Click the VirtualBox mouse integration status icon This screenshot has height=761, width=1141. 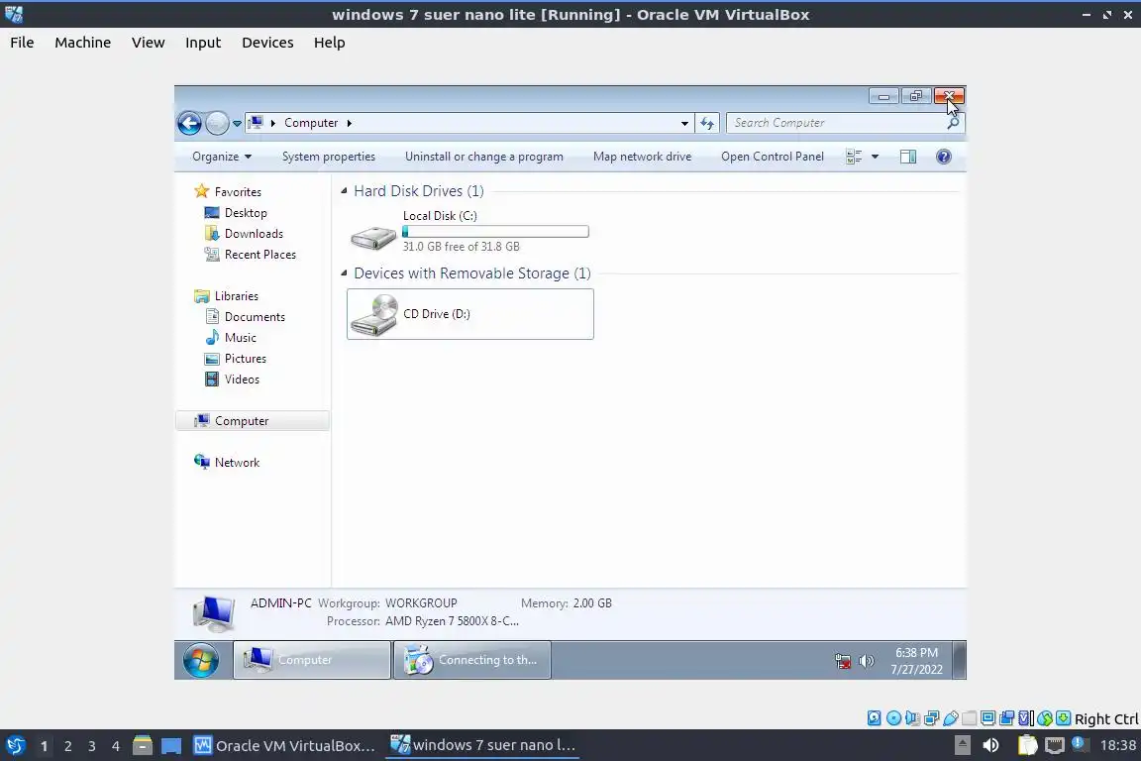coord(1045,718)
